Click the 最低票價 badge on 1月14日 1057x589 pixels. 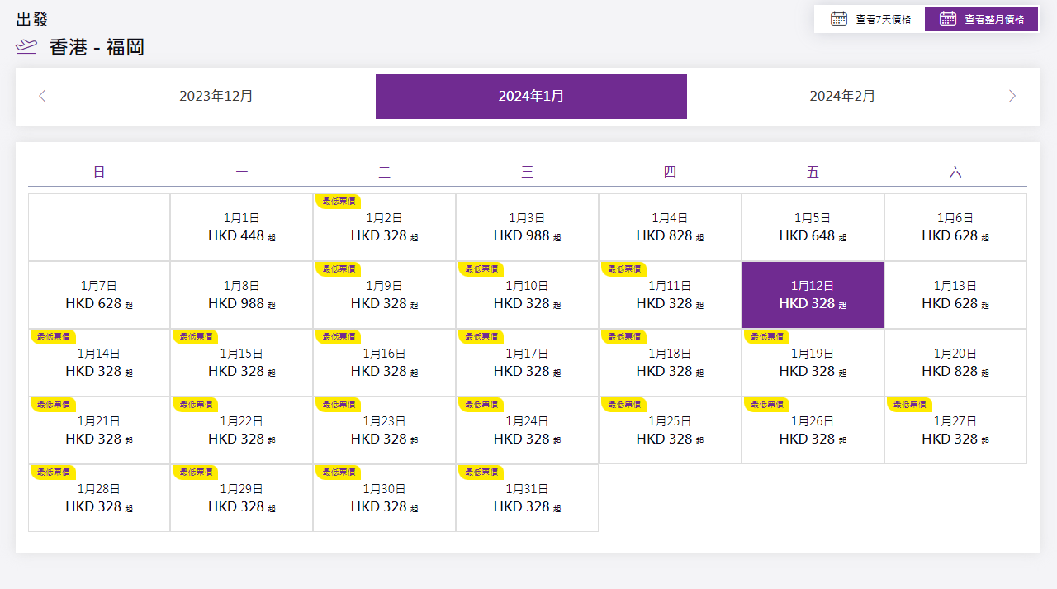click(x=54, y=336)
